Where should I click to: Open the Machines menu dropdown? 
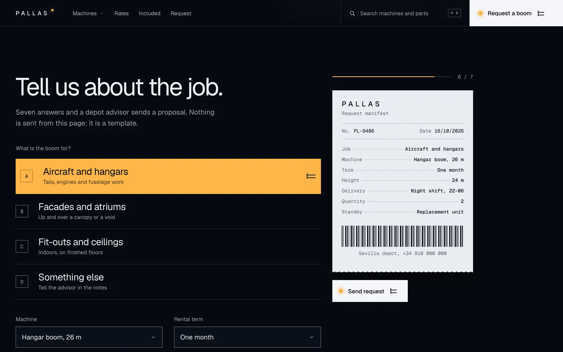[88, 13]
